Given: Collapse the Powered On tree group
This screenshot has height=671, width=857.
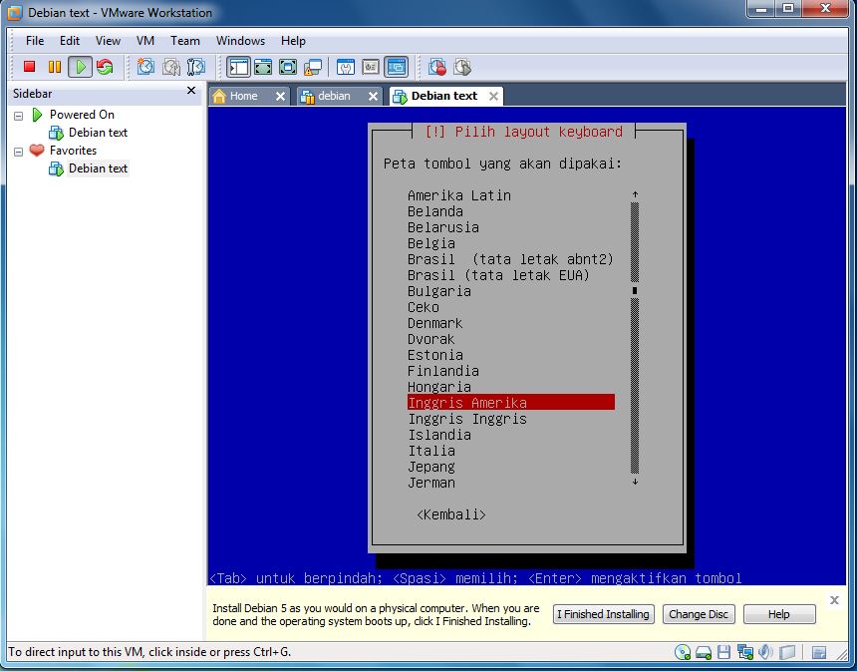Looking at the screenshot, I should (x=19, y=116).
